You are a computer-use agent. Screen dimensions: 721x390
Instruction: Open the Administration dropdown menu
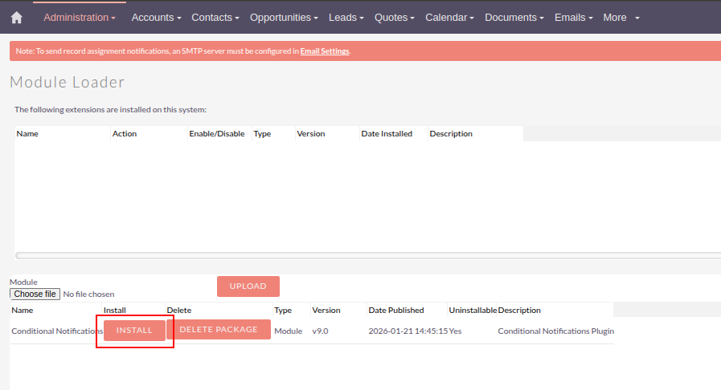point(80,18)
